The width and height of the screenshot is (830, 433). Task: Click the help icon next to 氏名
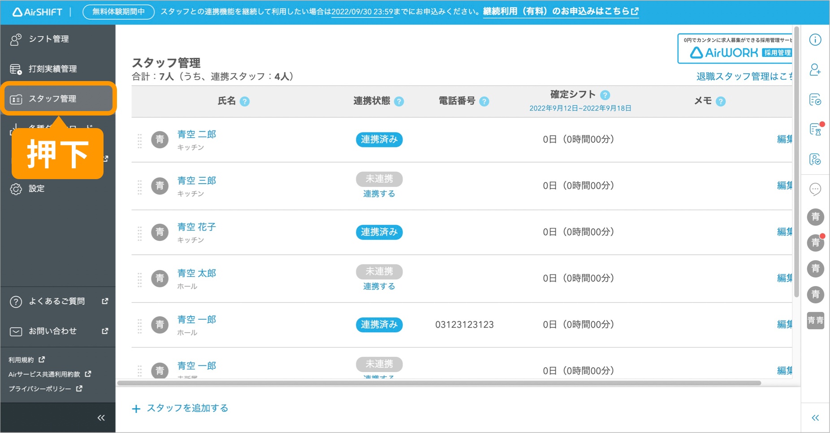[245, 102]
